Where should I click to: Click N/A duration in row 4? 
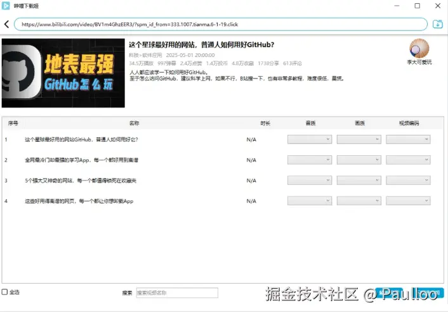pyautogui.click(x=251, y=201)
